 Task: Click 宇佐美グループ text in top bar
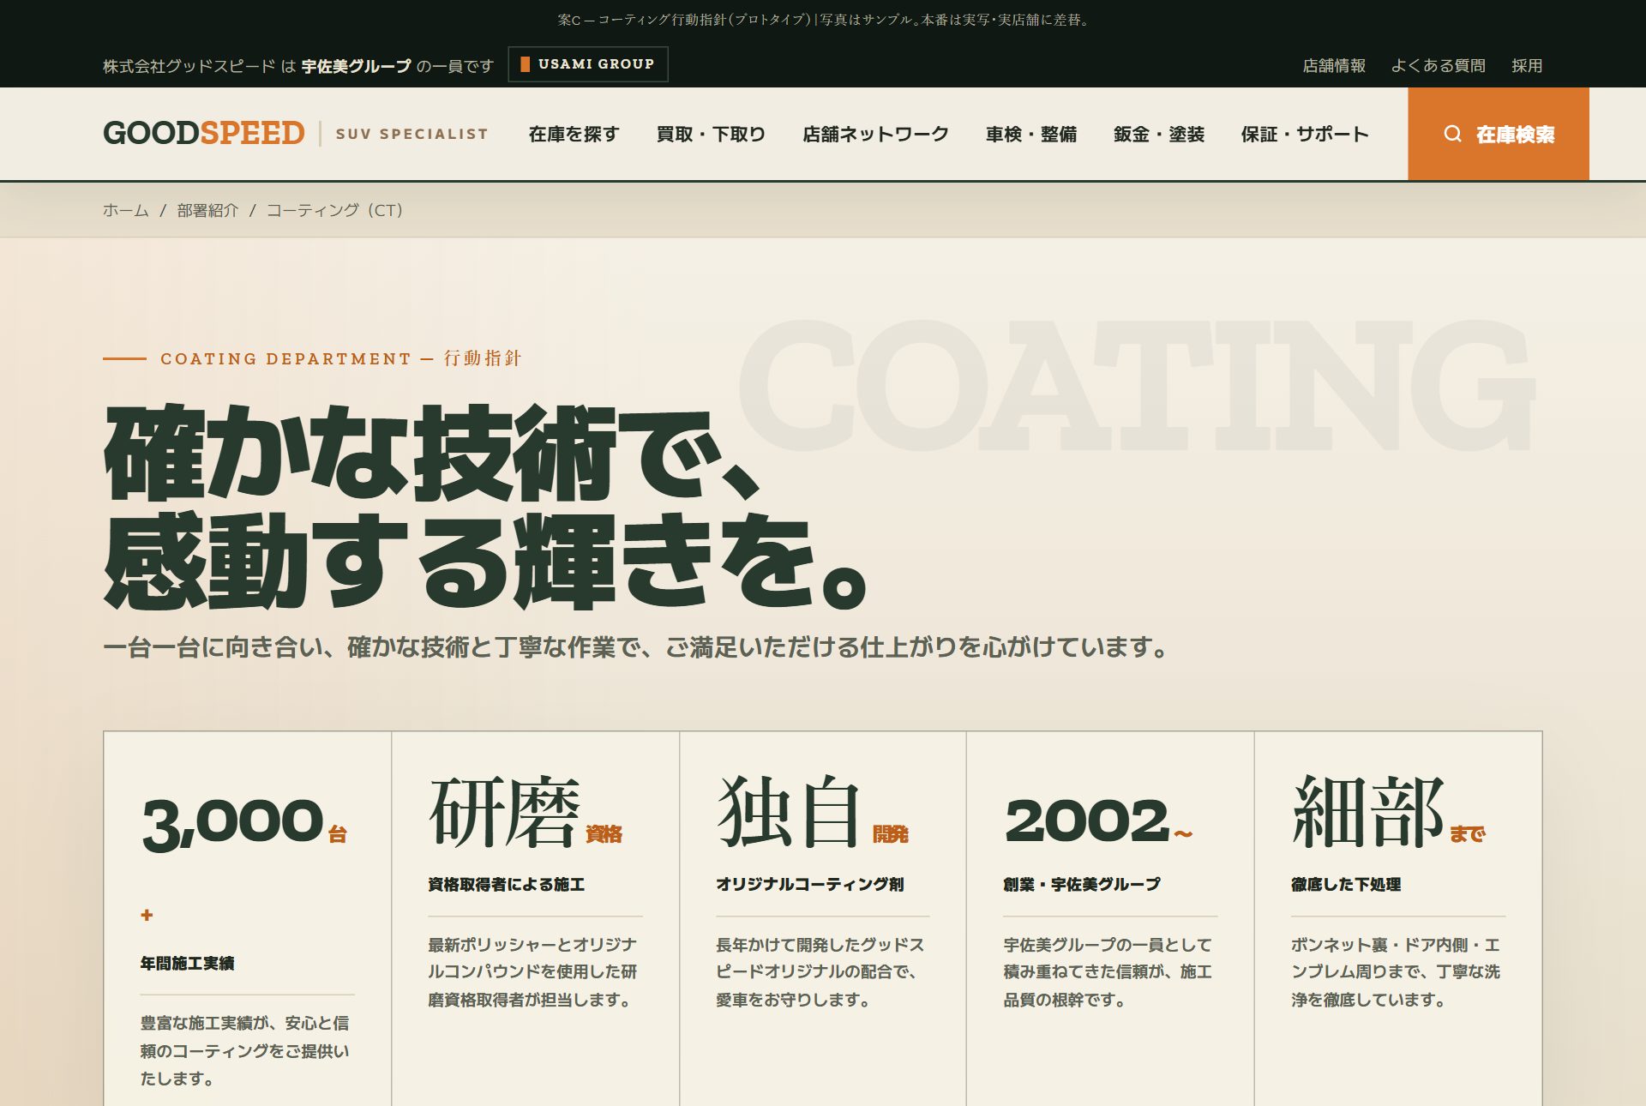pyautogui.click(x=357, y=66)
